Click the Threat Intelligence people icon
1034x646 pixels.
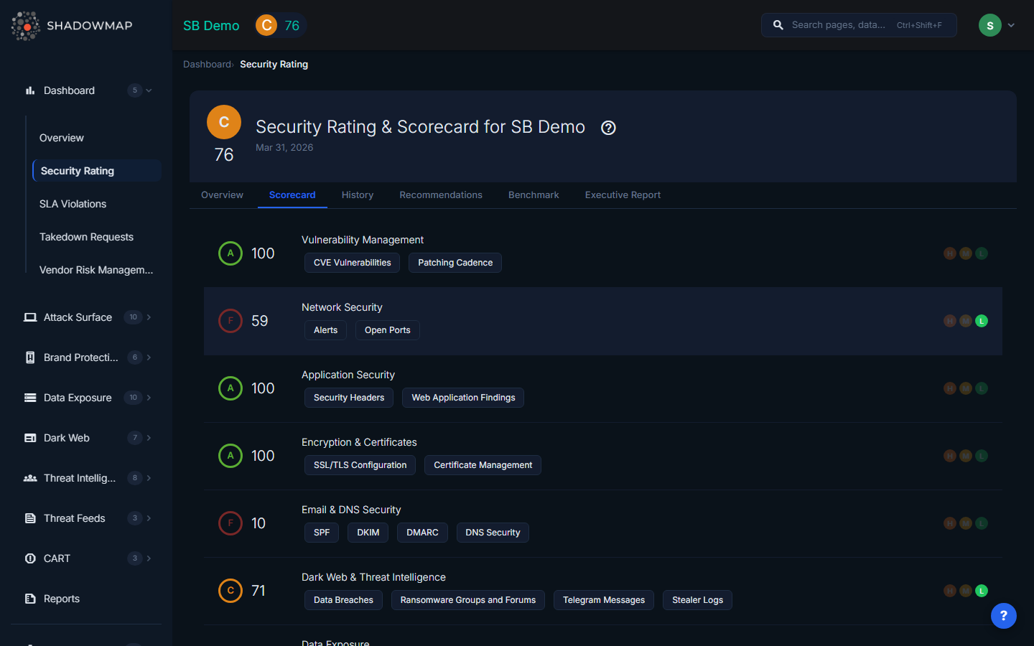(x=30, y=478)
